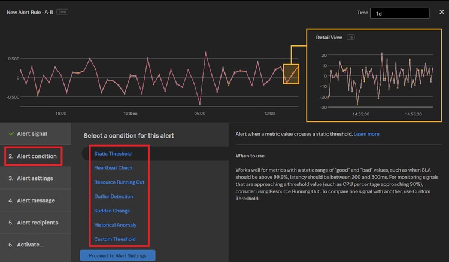Choose the Static Threshold condition

pyautogui.click(x=113, y=154)
